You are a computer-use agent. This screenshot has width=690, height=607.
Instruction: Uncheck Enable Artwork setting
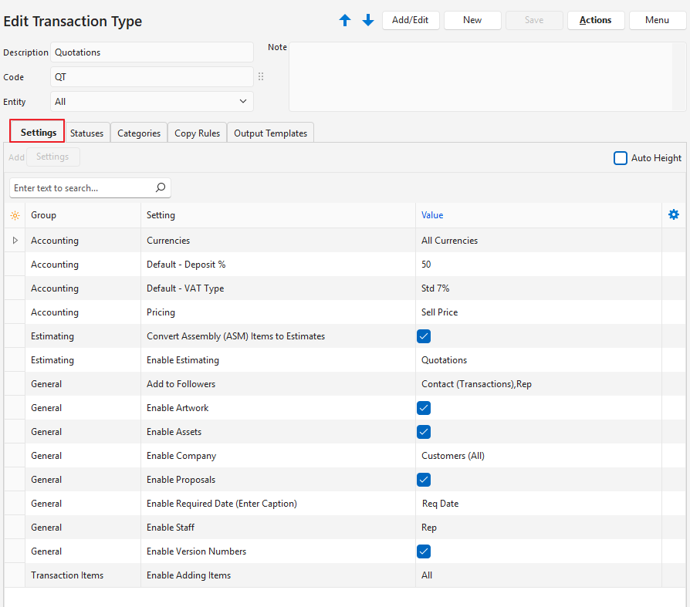(424, 408)
